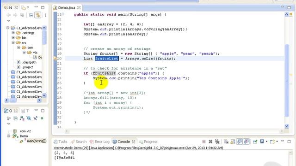Click Focus on Active Task in Outline
This screenshot has height=166, width=296.
coord(9,118)
